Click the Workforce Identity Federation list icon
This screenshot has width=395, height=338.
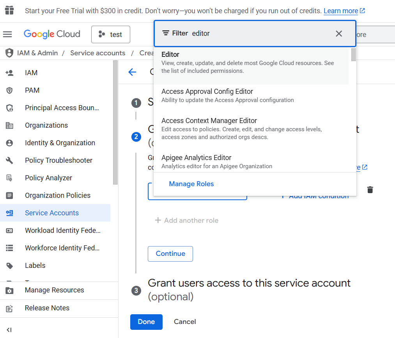point(9,248)
